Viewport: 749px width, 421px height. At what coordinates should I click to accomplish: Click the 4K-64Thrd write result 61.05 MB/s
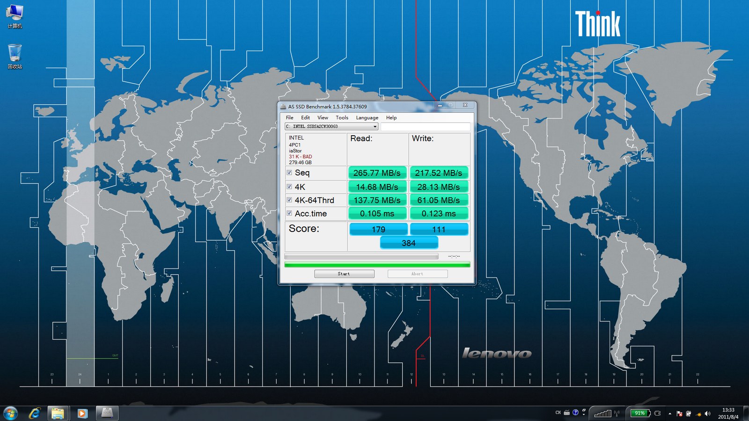tap(439, 200)
